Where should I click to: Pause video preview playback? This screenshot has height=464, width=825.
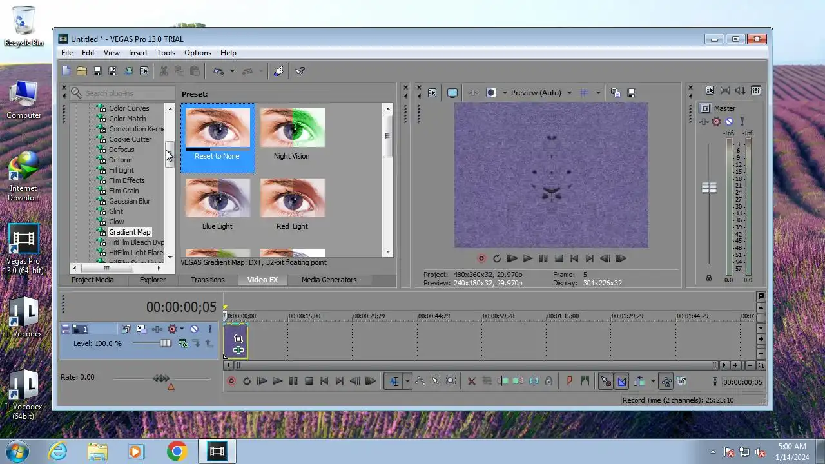coord(543,258)
